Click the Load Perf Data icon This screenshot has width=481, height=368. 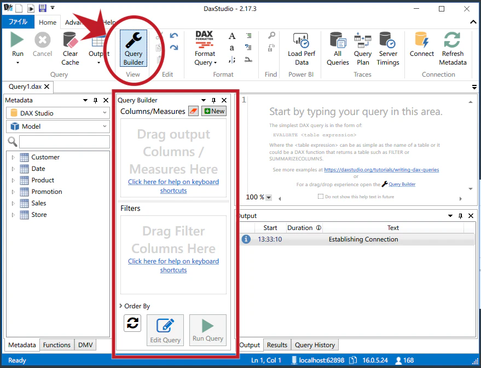pos(301,40)
